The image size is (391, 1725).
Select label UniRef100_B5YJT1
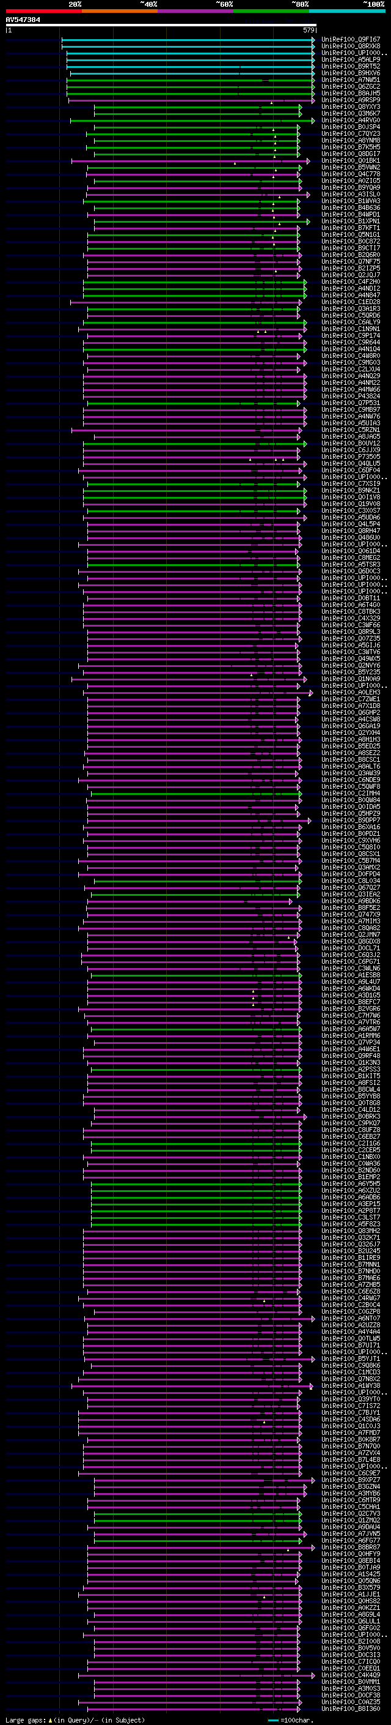pos(351,1358)
